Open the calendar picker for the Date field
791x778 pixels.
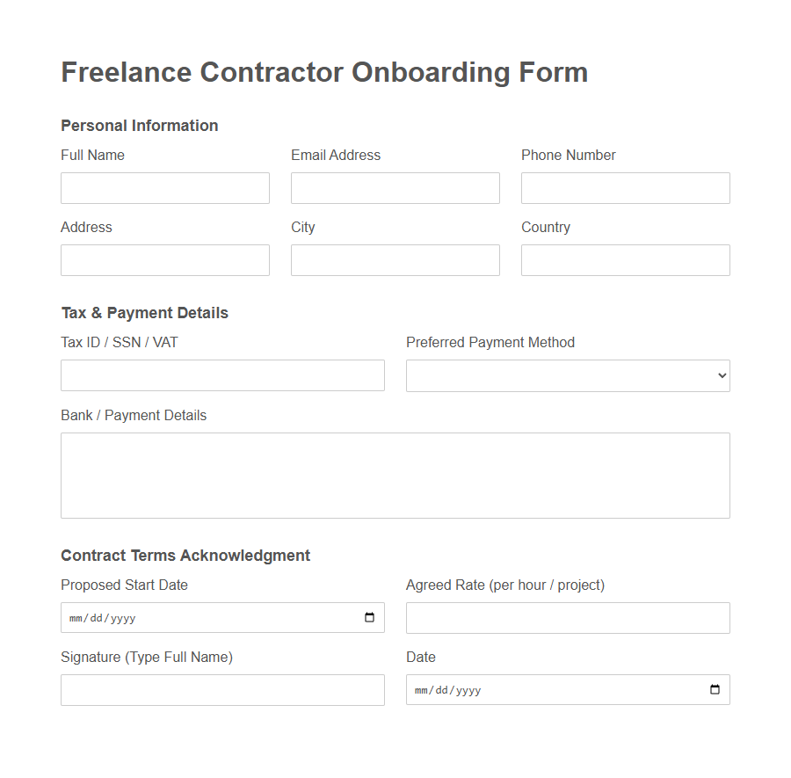tap(716, 689)
